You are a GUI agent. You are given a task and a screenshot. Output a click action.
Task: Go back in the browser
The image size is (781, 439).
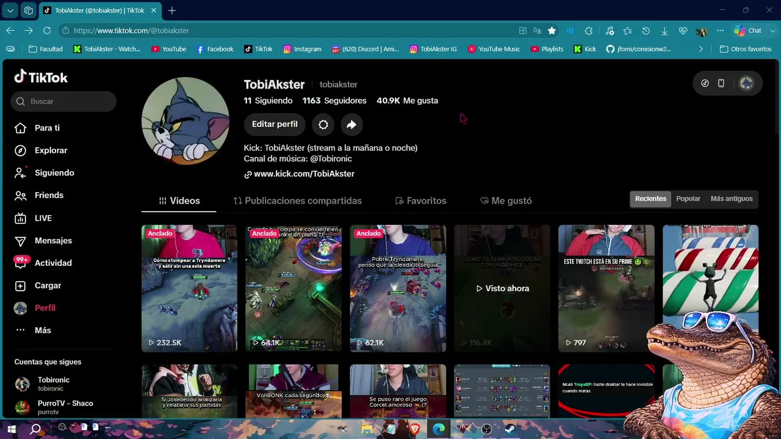(10, 30)
